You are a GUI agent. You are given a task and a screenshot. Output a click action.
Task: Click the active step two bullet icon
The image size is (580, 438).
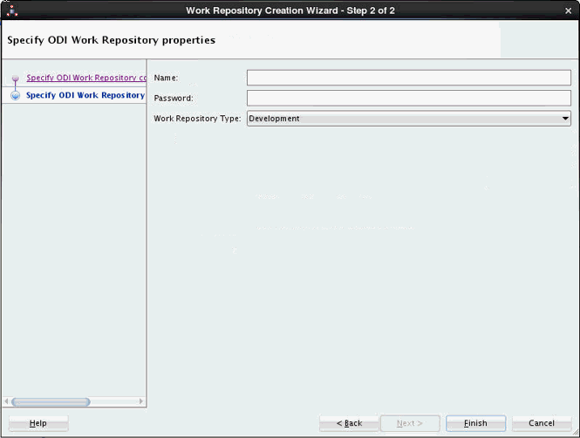(15, 95)
